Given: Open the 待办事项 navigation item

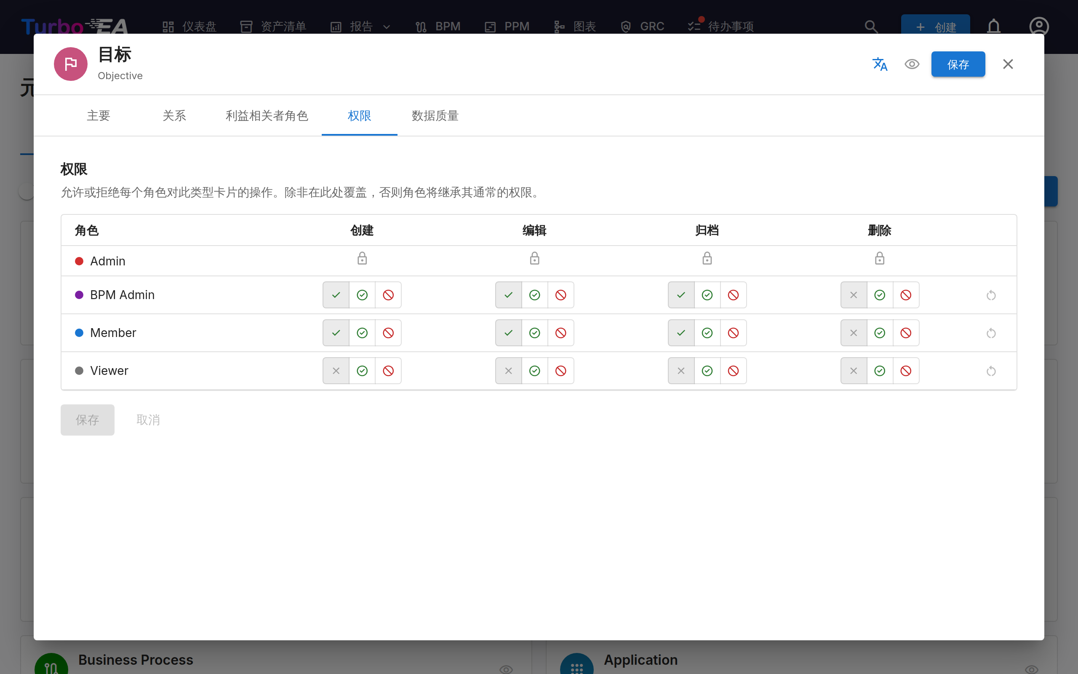Looking at the screenshot, I should (x=721, y=27).
